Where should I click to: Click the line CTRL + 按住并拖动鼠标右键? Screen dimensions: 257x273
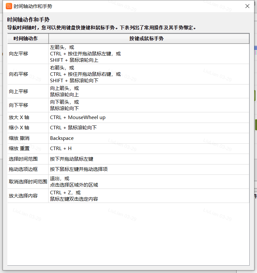coord(85,74)
